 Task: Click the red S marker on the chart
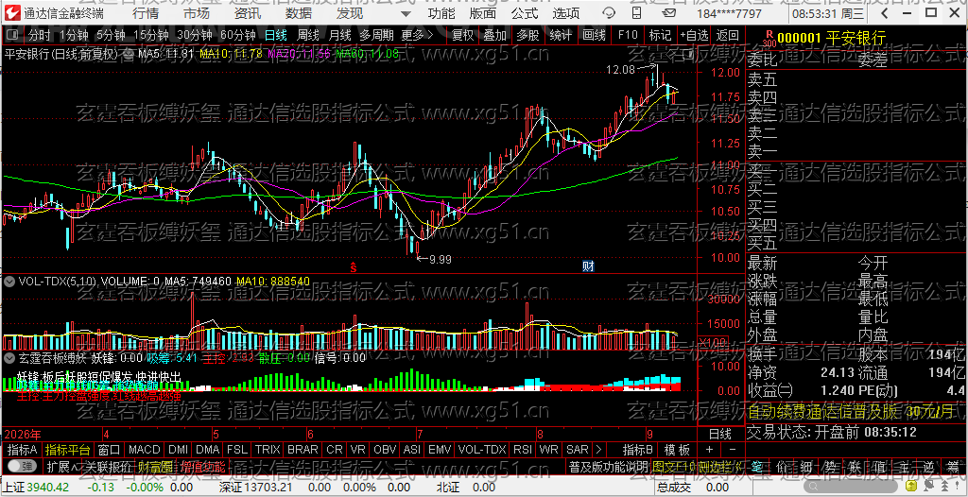(x=354, y=266)
